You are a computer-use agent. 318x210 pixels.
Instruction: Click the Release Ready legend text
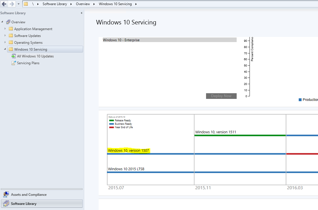coord(123,120)
